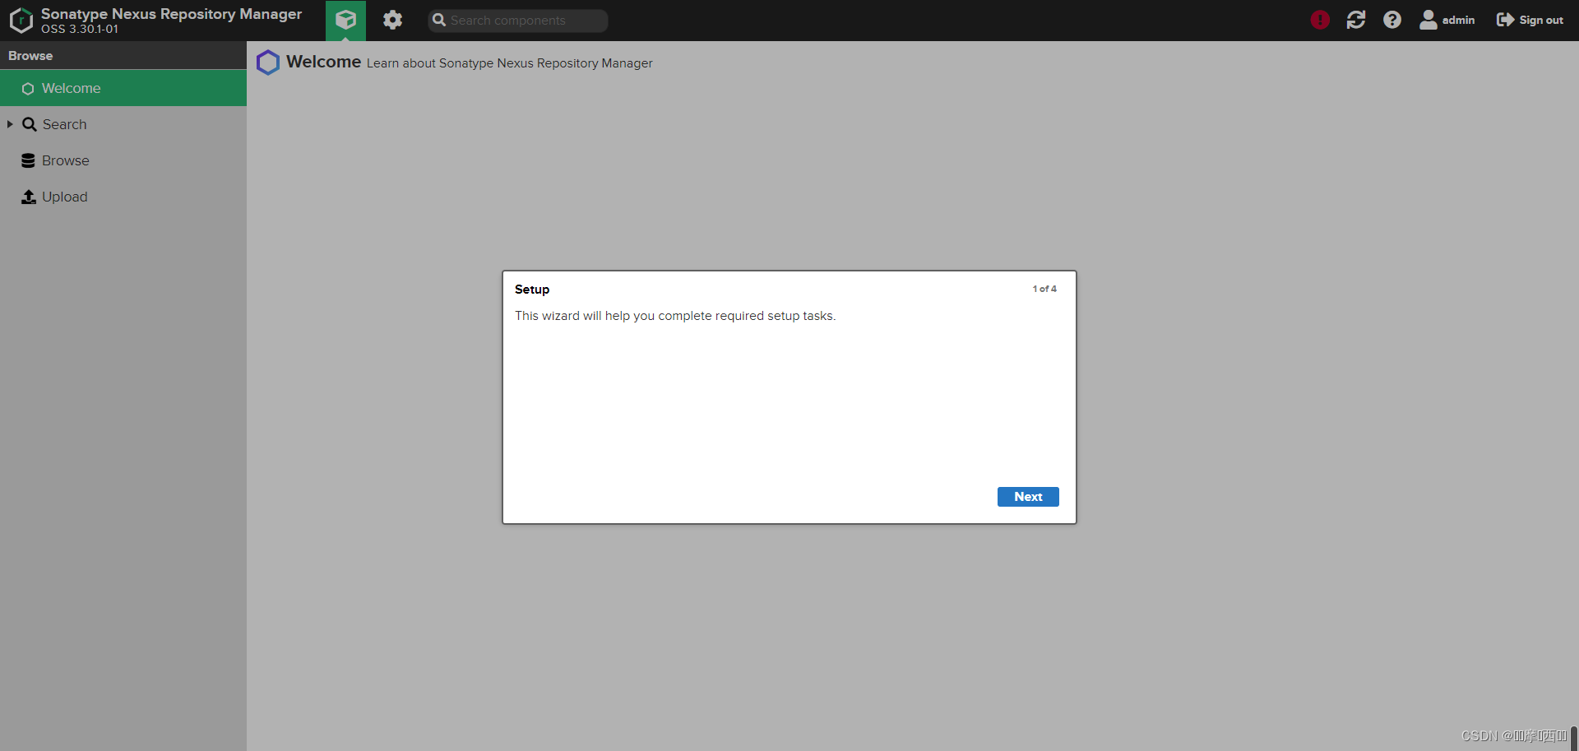Click the refresh icon in header

point(1356,20)
